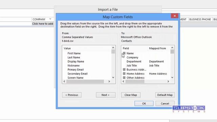The image size is (217, 122).
Task: Select Nickname in the Value list
Action: tap(74, 65)
